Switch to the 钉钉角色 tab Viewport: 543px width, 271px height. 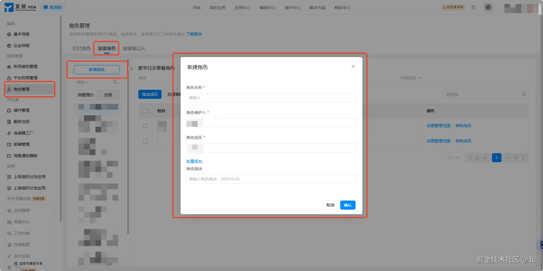click(81, 48)
